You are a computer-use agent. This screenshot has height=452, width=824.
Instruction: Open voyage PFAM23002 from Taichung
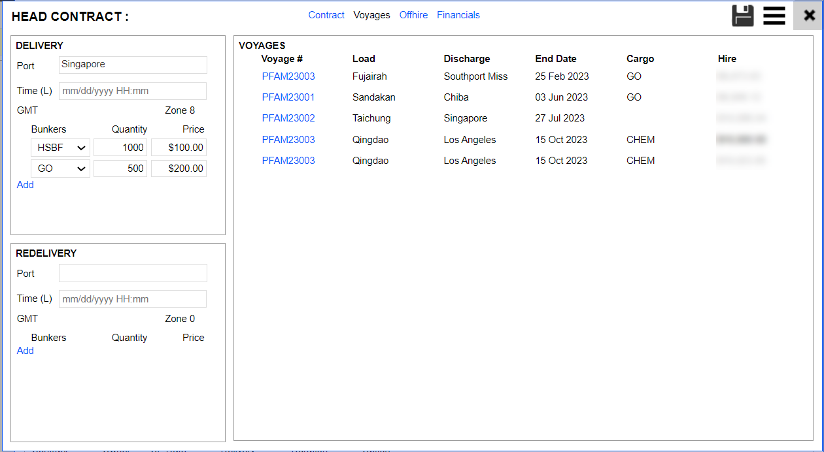[x=288, y=118]
